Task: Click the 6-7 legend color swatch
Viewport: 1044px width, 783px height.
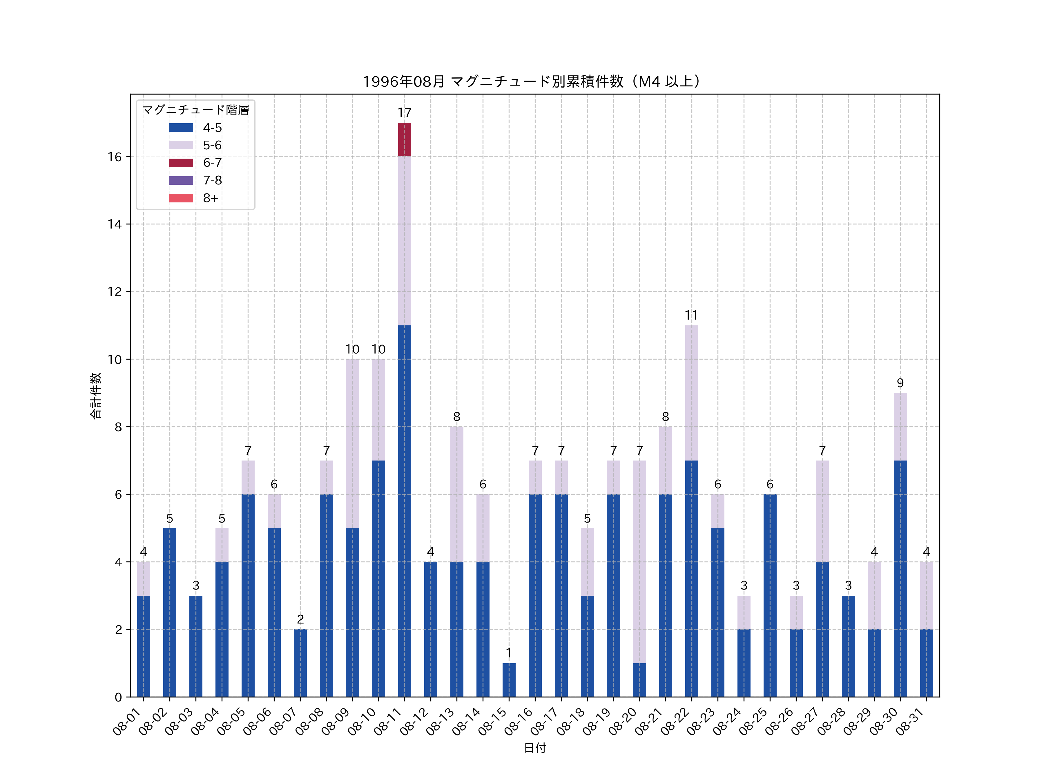Action: click(x=181, y=163)
